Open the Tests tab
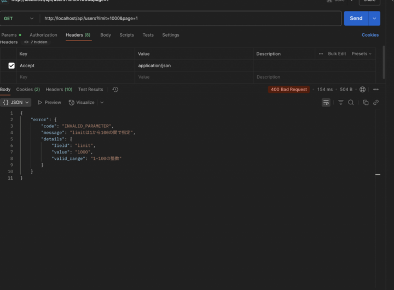 point(148,35)
